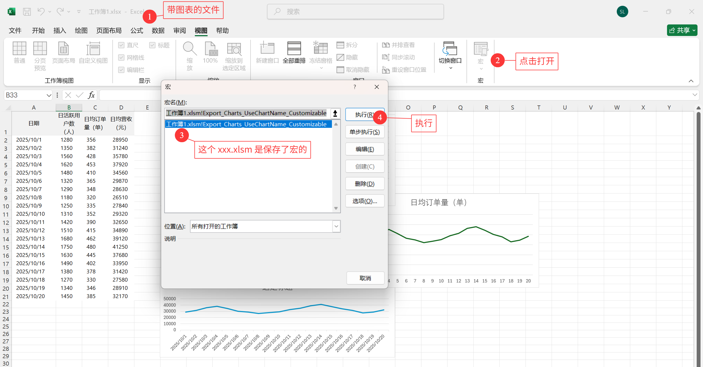Screen dimensions: 703x367
Task: Click the 新建窗口 new window icon
Action: [267, 49]
